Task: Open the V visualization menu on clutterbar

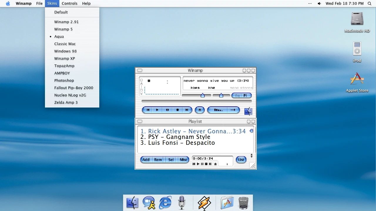Action: [x=141, y=94]
